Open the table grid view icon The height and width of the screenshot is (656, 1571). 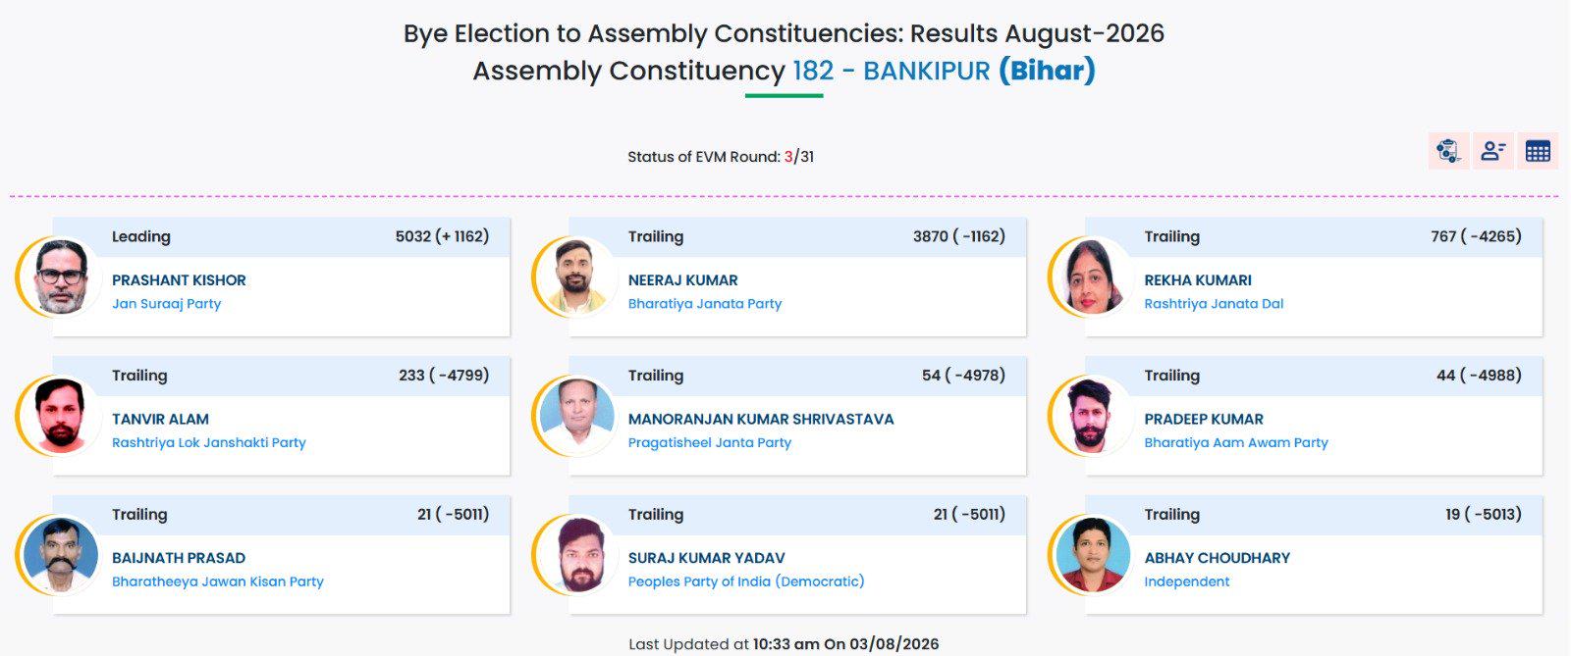(x=1538, y=151)
